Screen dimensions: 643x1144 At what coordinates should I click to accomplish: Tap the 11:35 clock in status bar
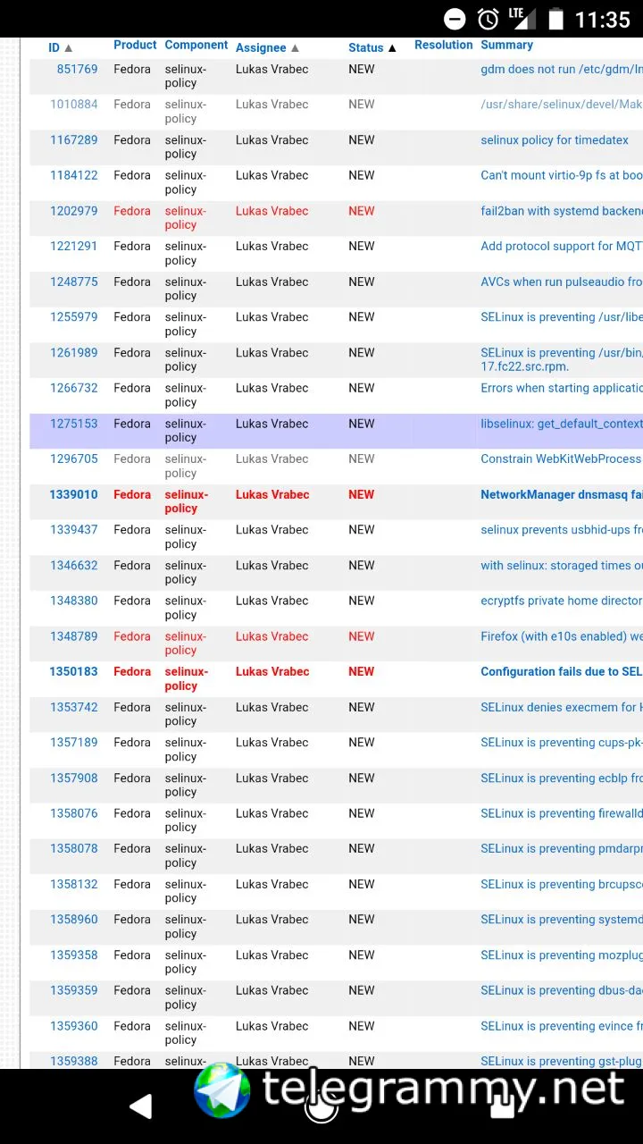[x=603, y=19]
